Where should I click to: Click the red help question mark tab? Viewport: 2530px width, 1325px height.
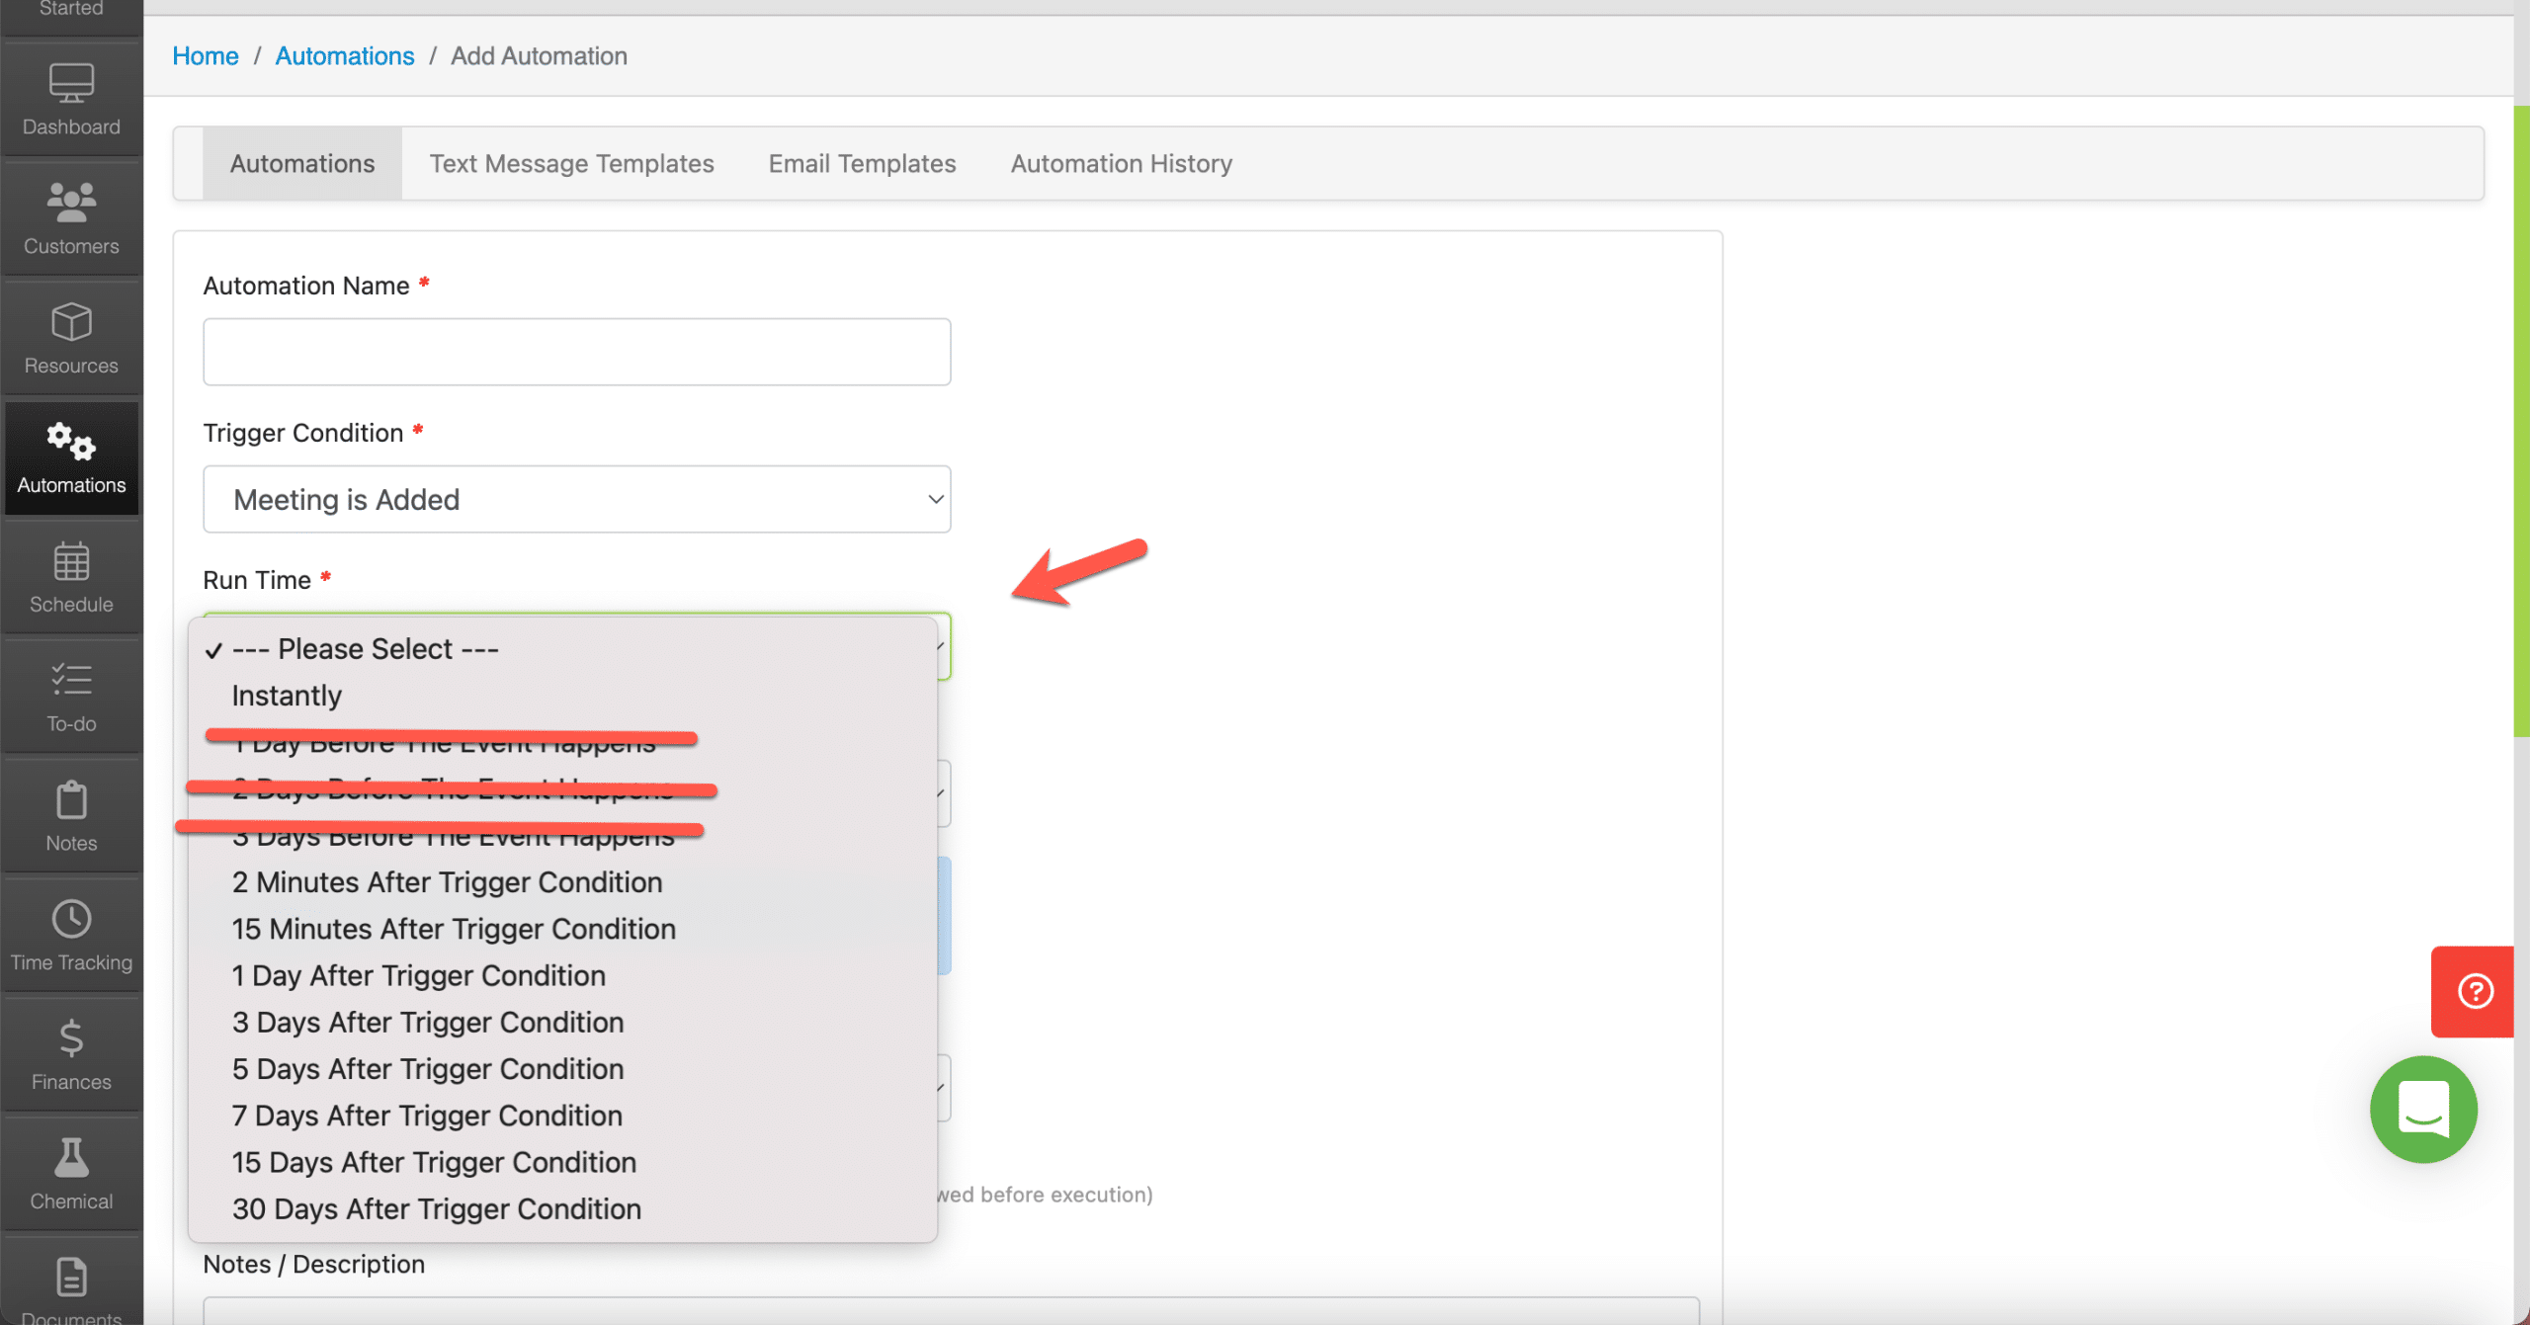(x=2475, y=991)
